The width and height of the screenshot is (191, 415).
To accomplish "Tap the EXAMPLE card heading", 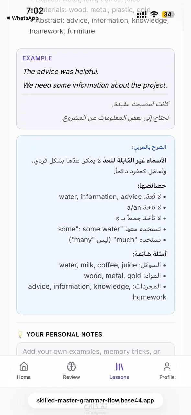I will click(37, 58).
